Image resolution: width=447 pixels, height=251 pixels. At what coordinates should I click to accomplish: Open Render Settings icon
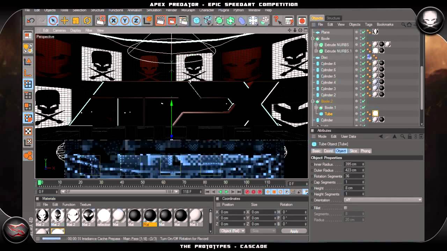[x=183, y=21]
